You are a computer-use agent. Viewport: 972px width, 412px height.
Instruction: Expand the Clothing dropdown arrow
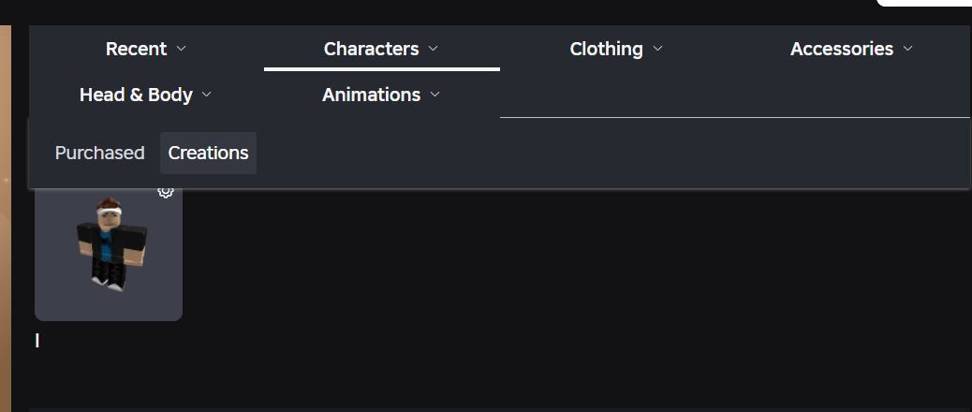point(657,49)
